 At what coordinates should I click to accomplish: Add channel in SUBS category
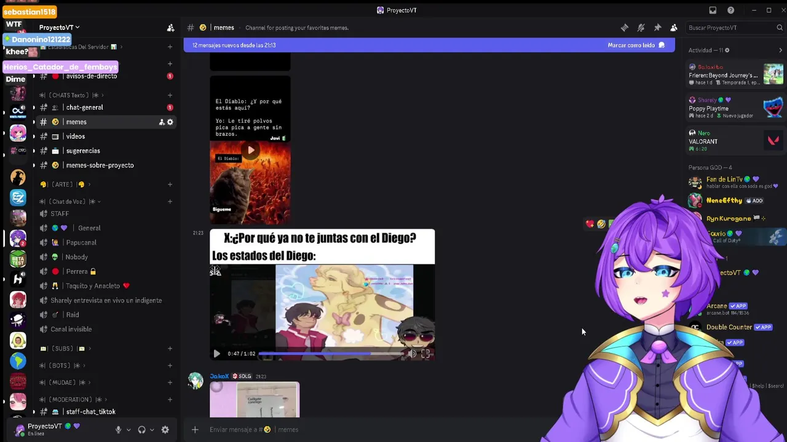coord(170,349)
